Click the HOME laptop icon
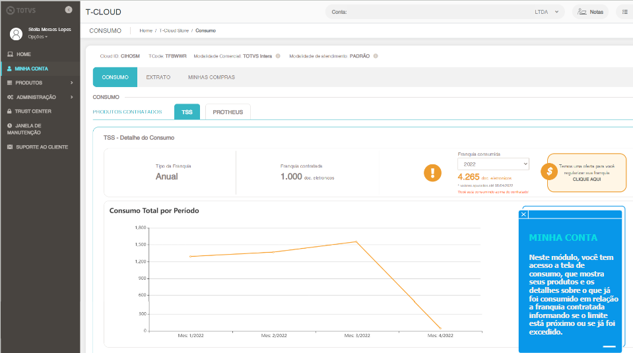 tap(10, 54)
